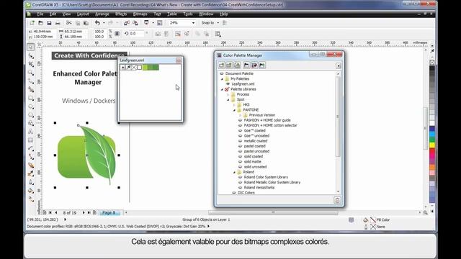The image size is (461, 259).
Task: Select the Freehand drawing tool
Action: 30,81
